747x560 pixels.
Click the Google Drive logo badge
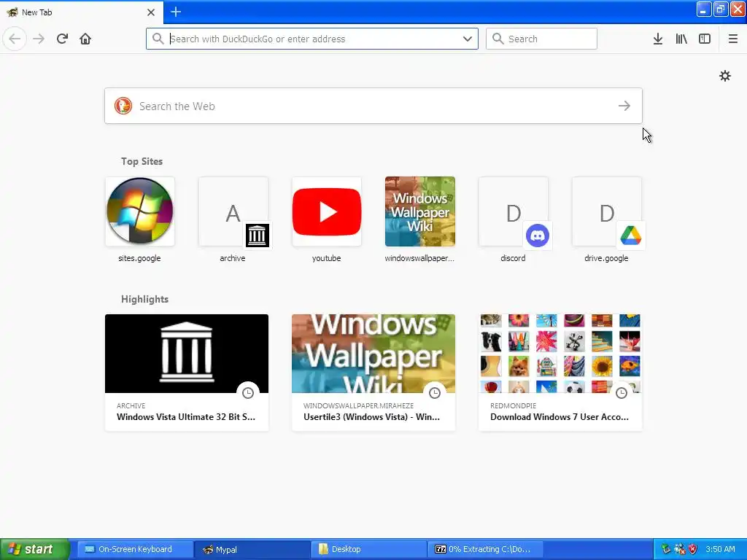[631, 236]
